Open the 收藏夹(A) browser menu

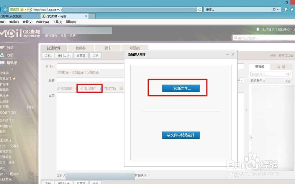tap(42, 22)
